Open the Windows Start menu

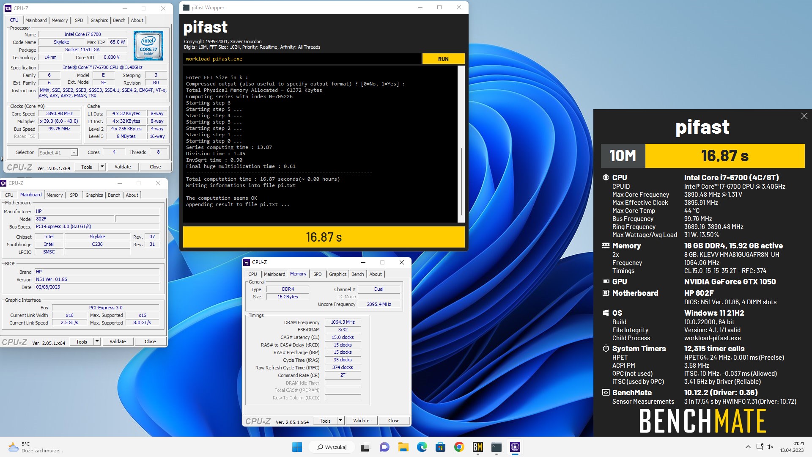(x=297, y=447)
